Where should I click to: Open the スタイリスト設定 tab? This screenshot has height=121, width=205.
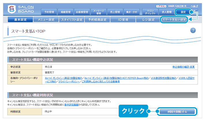[71, 19]
